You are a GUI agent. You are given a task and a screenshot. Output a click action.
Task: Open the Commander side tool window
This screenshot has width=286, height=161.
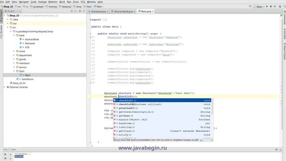284,17
